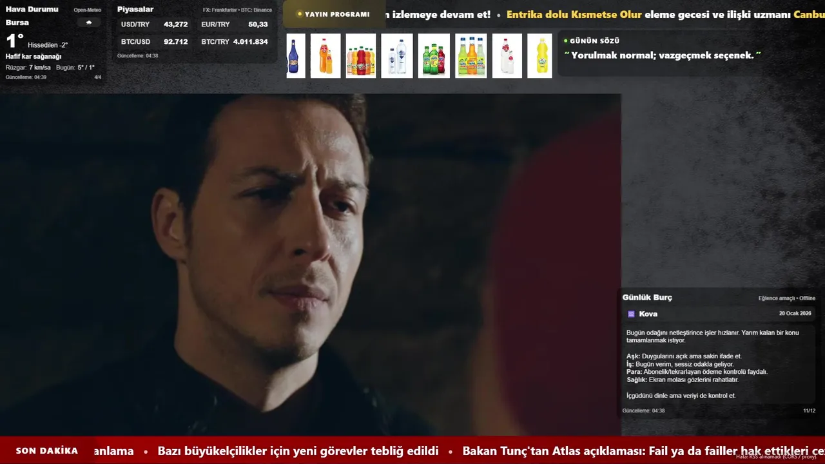The width and height of the screenshot is (825, 464).
Task: Click the Hava Durumu widget title
Action: coord(32,9)
